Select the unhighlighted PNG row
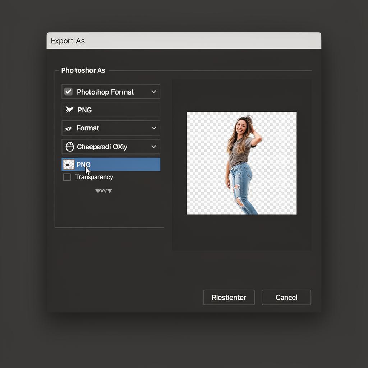This screenshot has width=368, height=368. coord(111,110)
